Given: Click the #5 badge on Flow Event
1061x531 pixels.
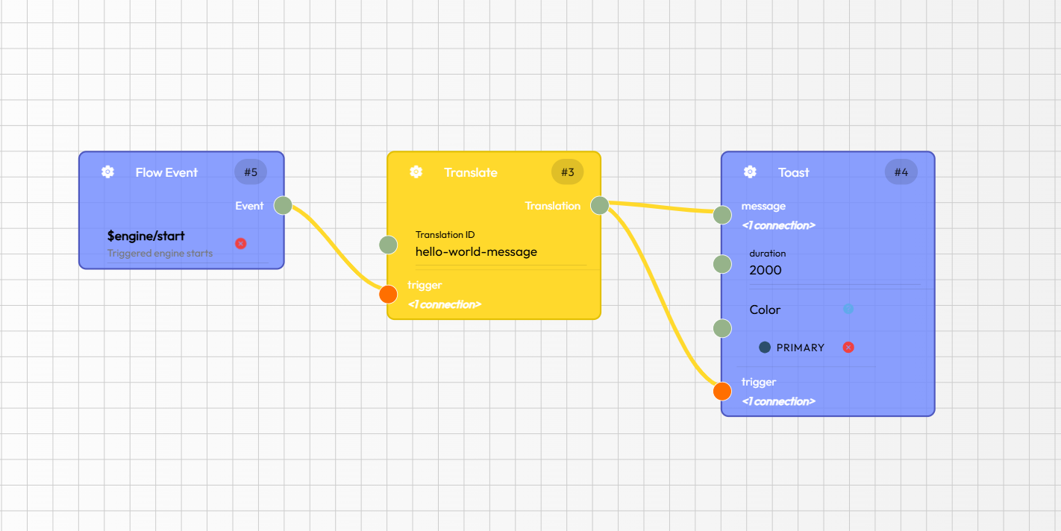Looking at the screenshot, I should point(251,172).
